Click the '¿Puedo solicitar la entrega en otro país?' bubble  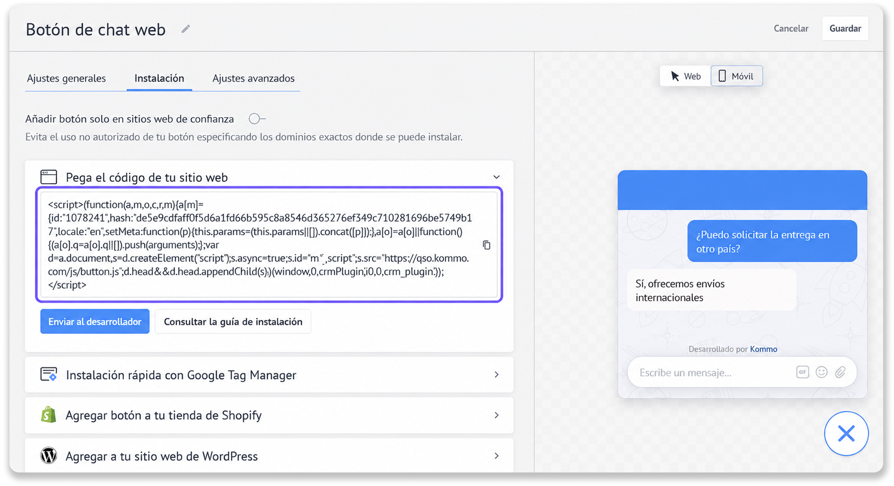[772, 241]
